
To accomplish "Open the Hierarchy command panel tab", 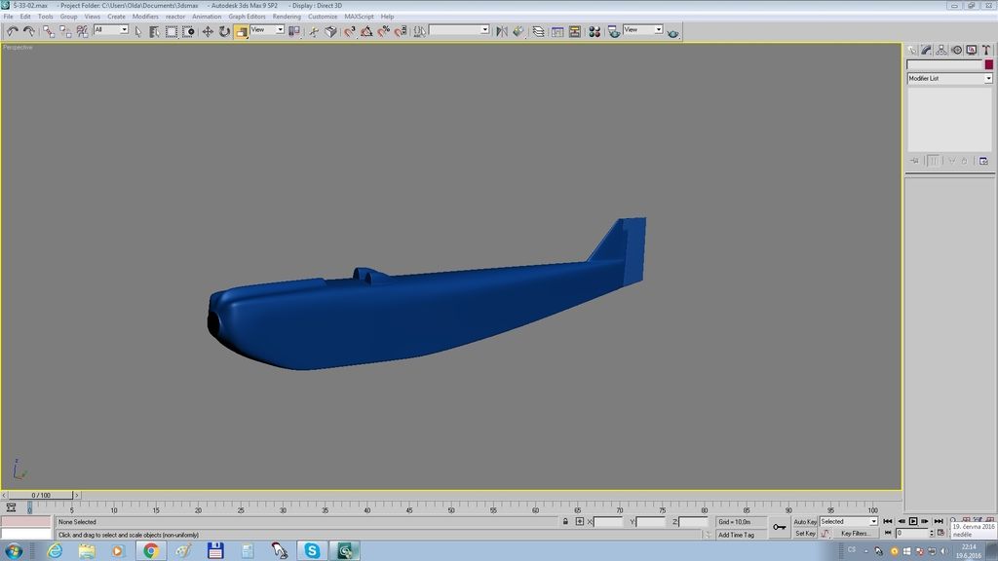I will [942, 50].
